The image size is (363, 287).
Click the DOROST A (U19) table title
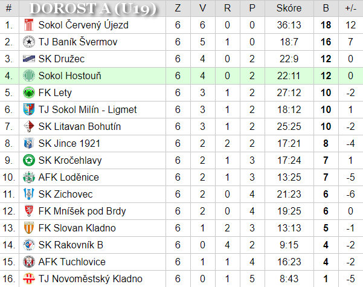[93, 8]
